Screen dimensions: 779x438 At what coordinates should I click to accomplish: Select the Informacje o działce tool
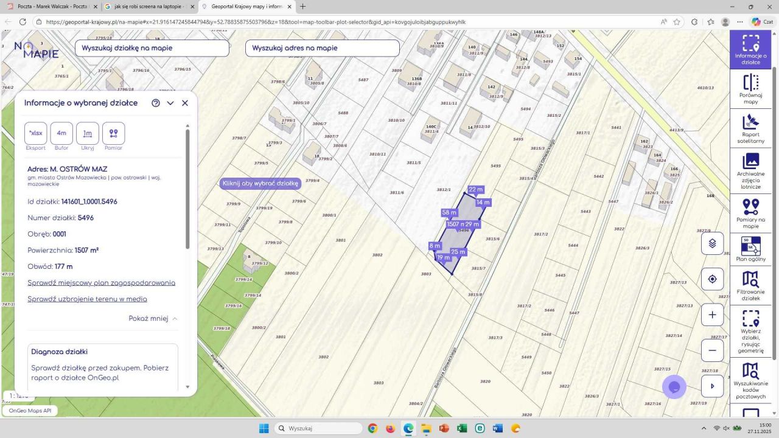[750, 49]
